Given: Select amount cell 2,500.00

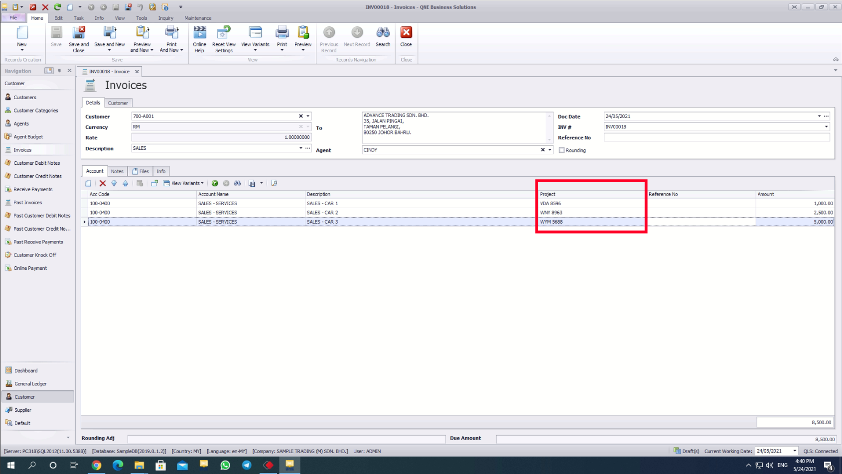Looking at the screenshot, I should click(x=795, y=213).
